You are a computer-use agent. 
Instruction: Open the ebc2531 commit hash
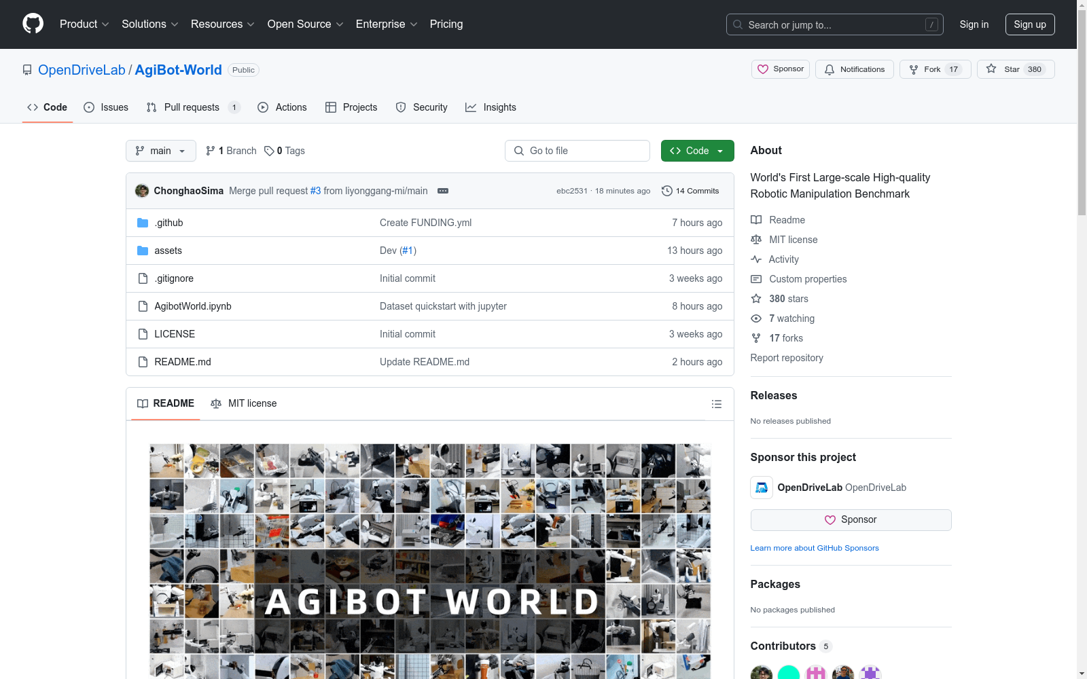pyautogui.click(x=572, y=191)
